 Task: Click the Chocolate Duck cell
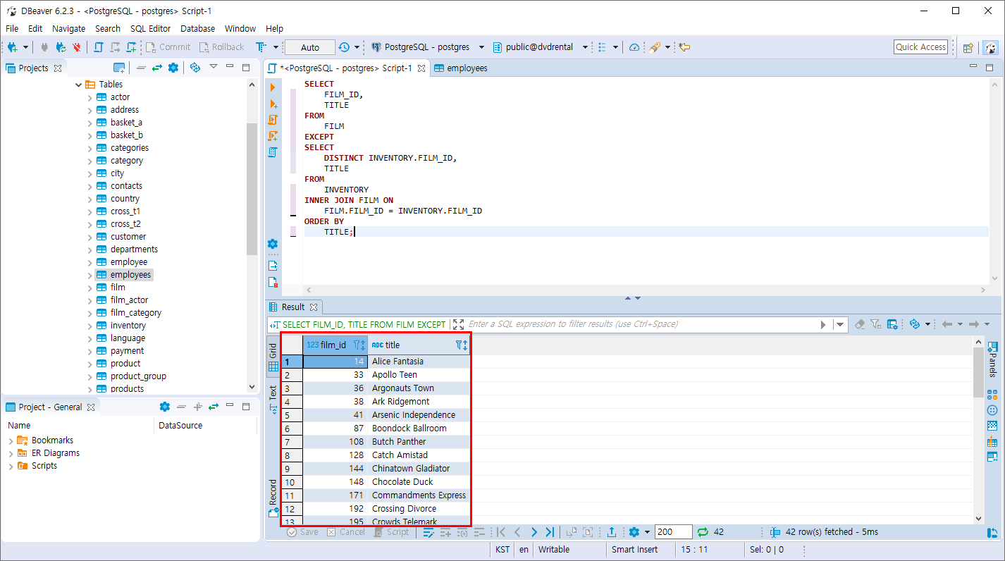click(419, 482)
